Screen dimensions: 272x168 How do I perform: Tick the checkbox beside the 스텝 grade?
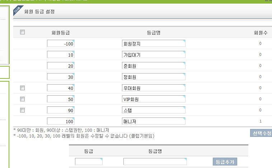coord(22,110)
